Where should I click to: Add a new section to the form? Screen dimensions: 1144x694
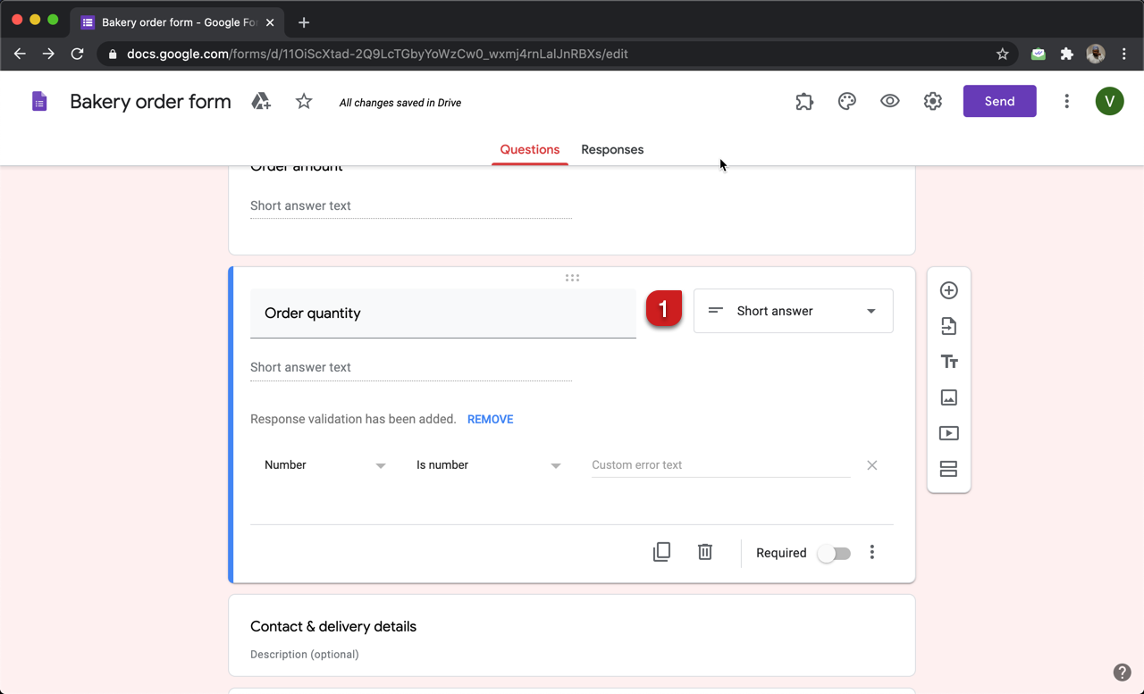(948, 469)
